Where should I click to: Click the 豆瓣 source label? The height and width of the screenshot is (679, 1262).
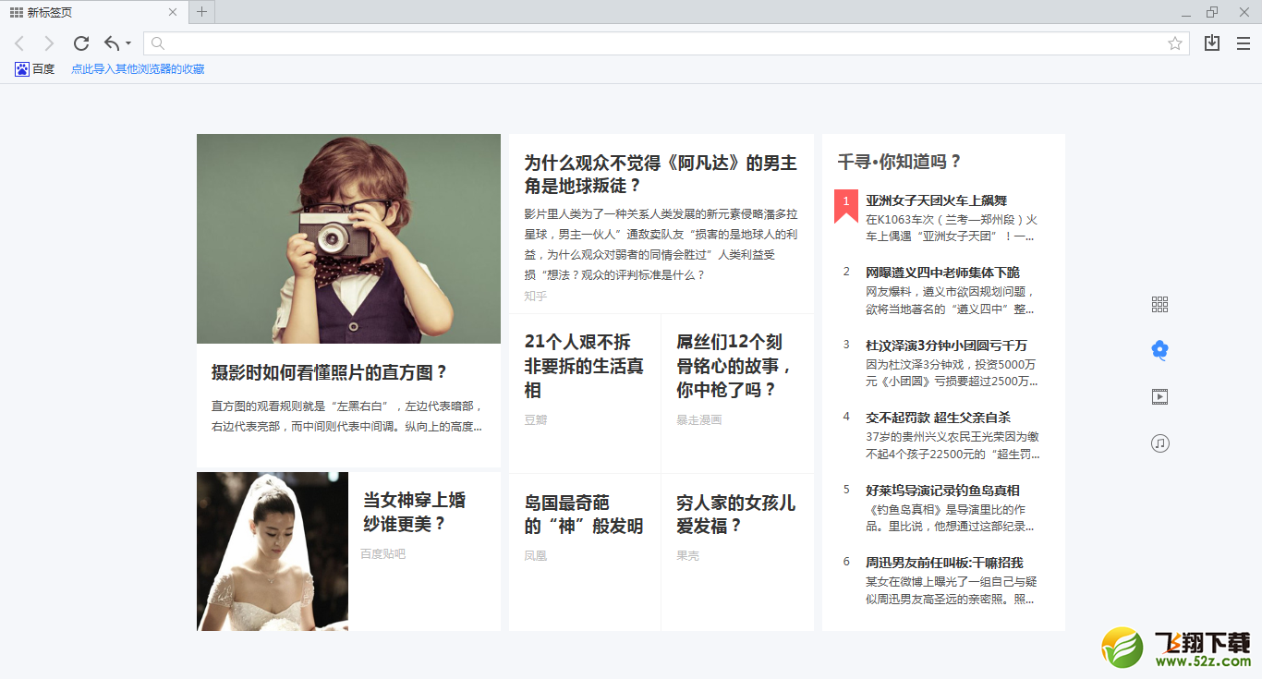pyautogui.click(x=536, y=420)
